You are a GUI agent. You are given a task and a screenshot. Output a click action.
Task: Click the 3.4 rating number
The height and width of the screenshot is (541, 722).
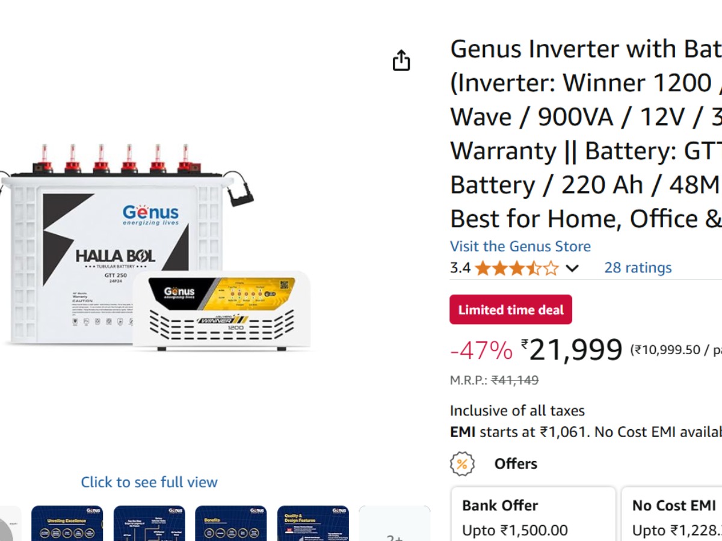pos(460,268)
